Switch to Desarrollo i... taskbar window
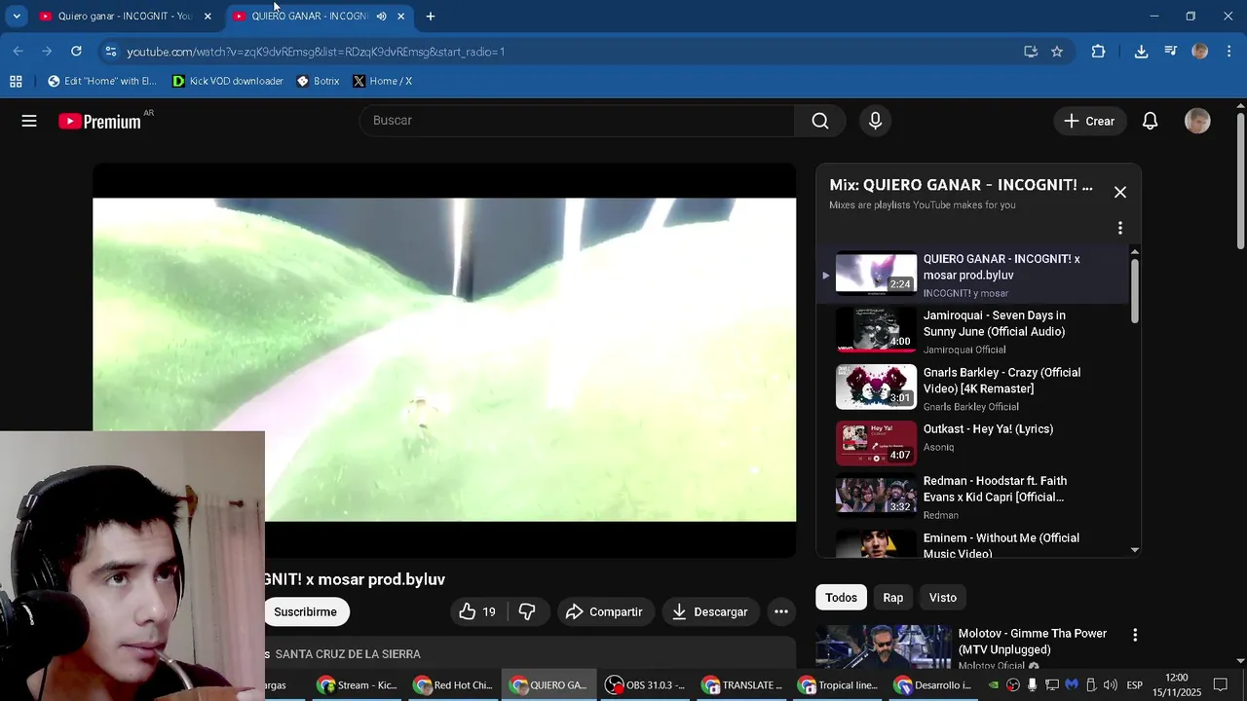The width and height of the screenshot is (1247, 701). pyautogui.click(x=935, y=685)
